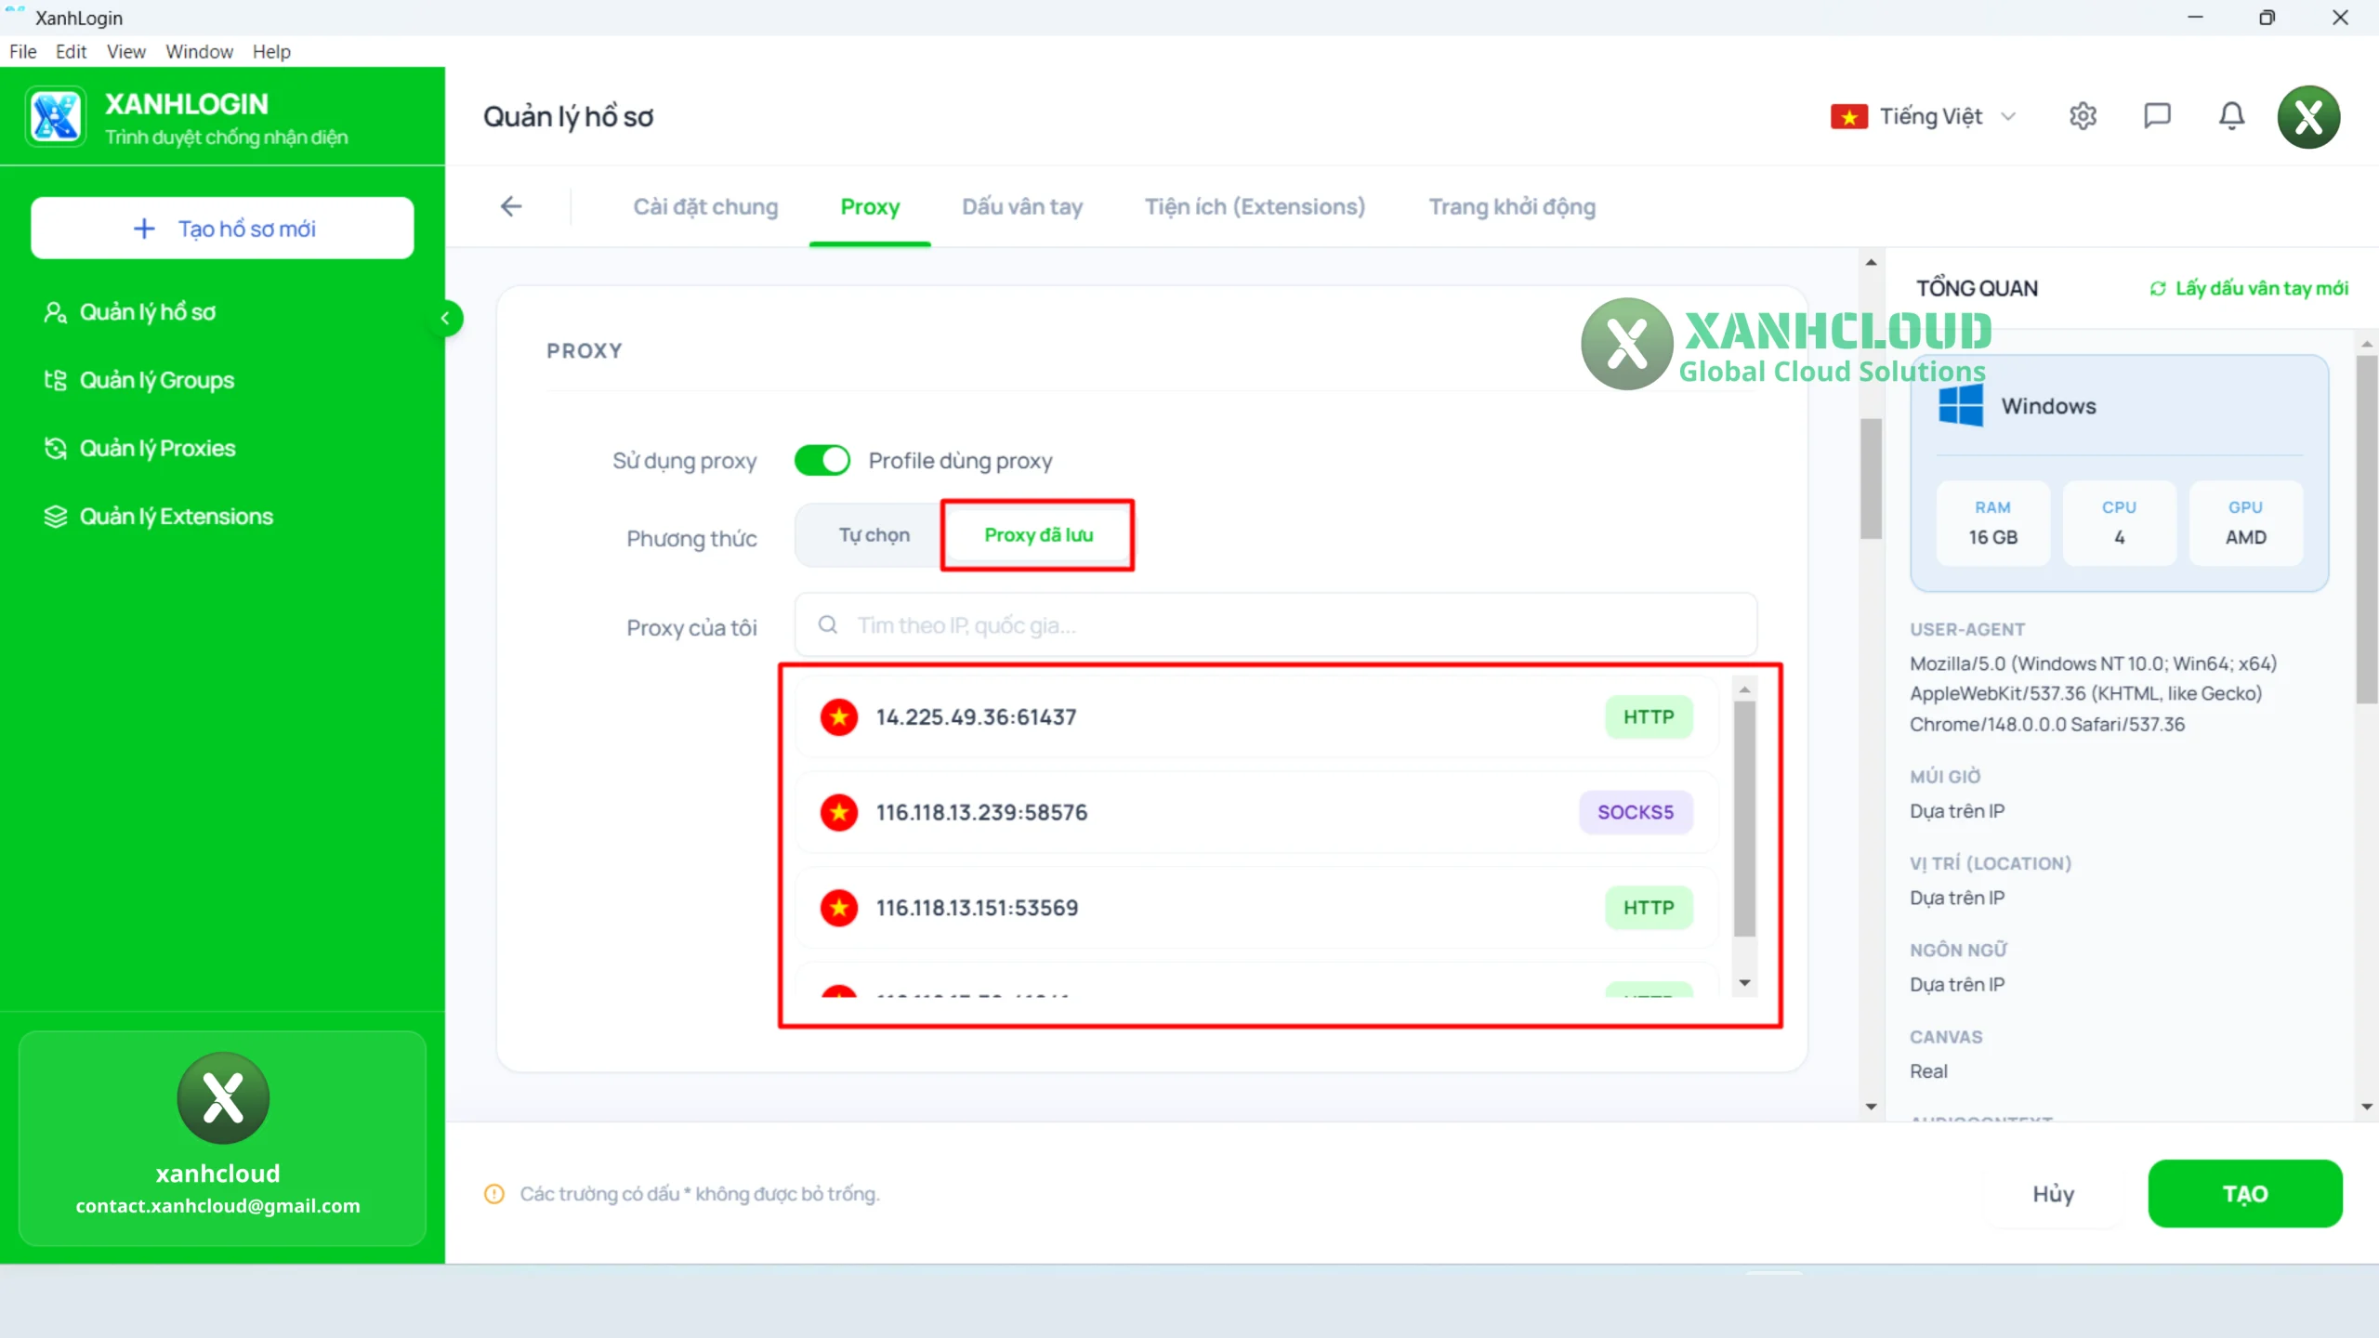
Task: Click the round X account avatar in header
Action: click(x=2308, y=117)
